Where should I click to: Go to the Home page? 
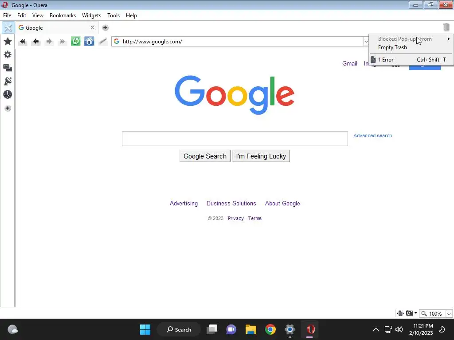click(89, 41)
